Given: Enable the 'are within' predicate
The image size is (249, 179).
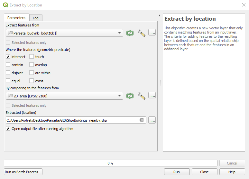Looking at the screenshot, I should [x=32, y=73].
